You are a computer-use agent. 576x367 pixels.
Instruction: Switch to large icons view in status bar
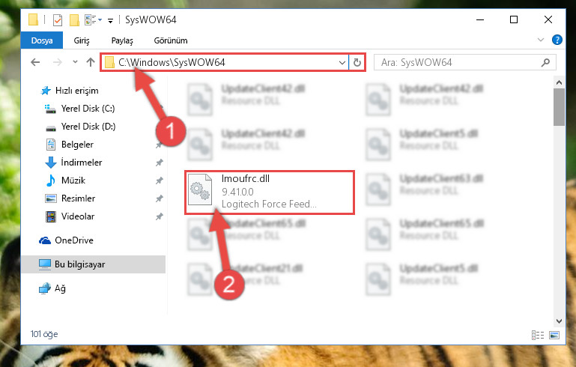(554, 335)
